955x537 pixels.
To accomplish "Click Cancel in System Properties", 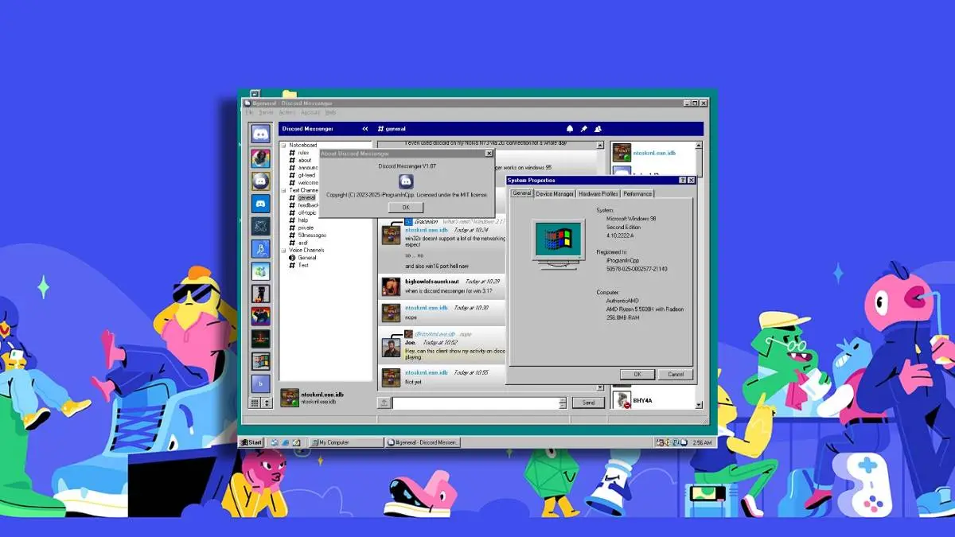I will coord(676,374).
